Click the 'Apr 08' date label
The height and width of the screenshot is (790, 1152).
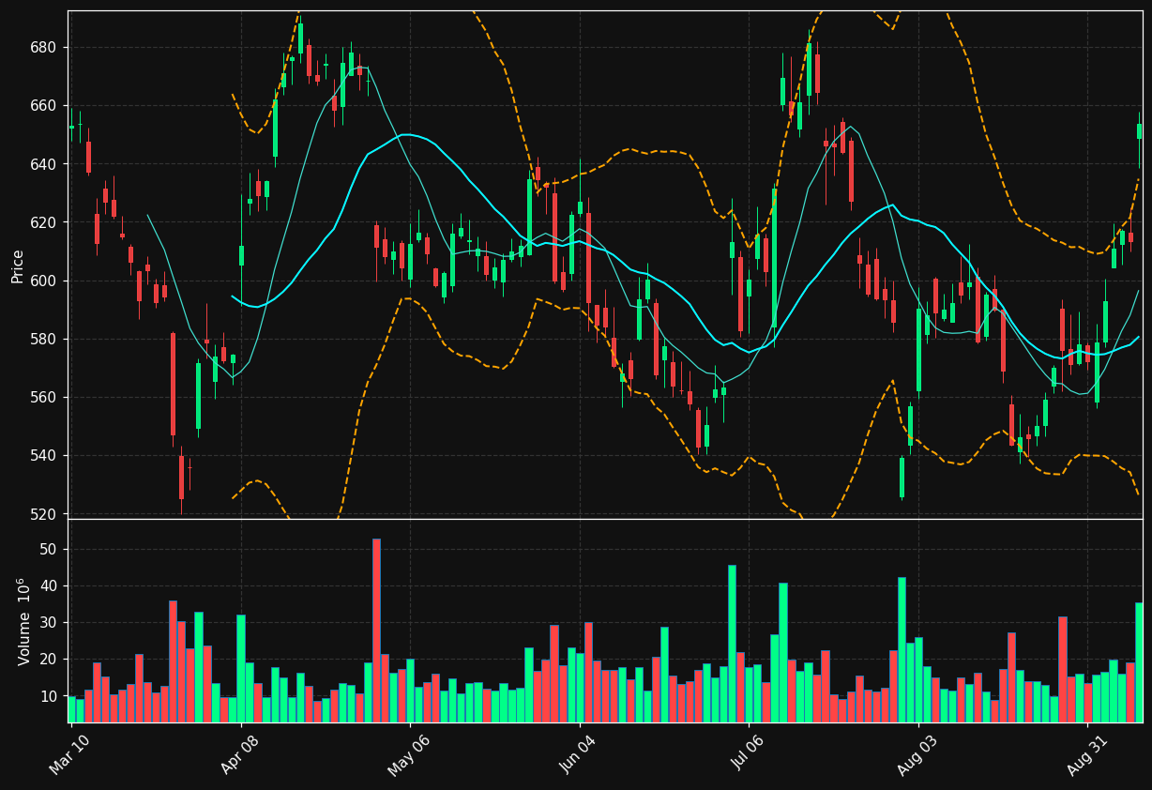tap(239, 754)
